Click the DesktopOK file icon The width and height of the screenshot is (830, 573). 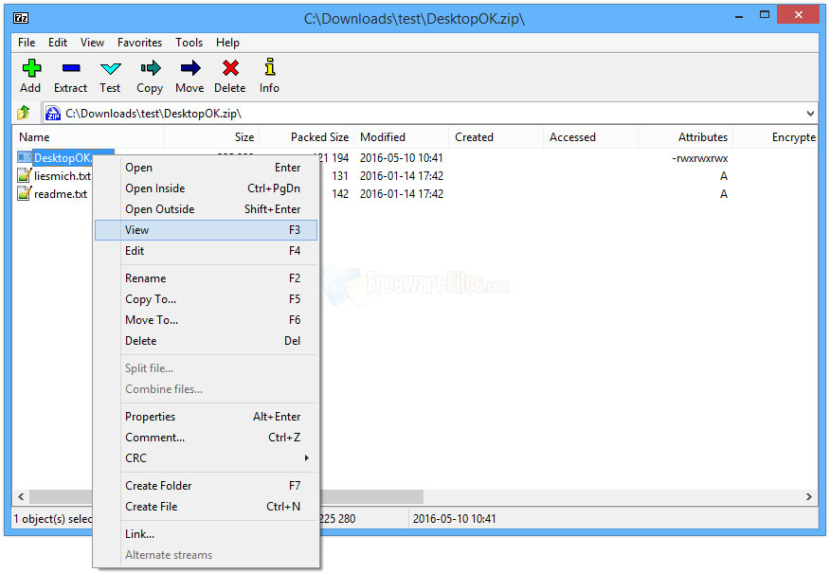coord(24,157)
